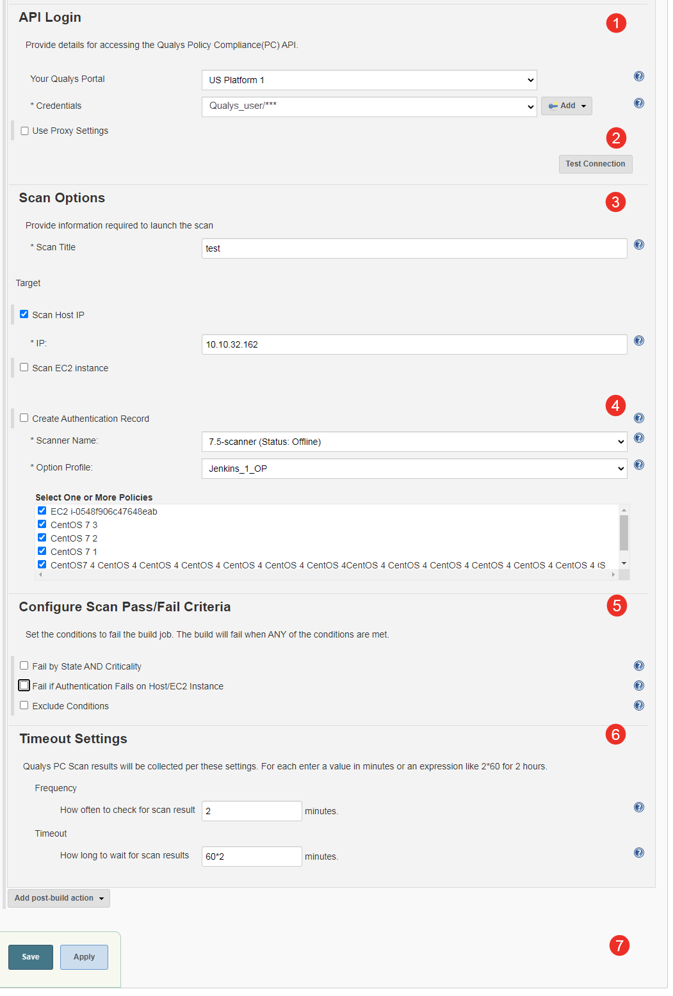Click policies list scroll down arrow
The width and height of the screenshot is (673, 996).
(624, 563)
